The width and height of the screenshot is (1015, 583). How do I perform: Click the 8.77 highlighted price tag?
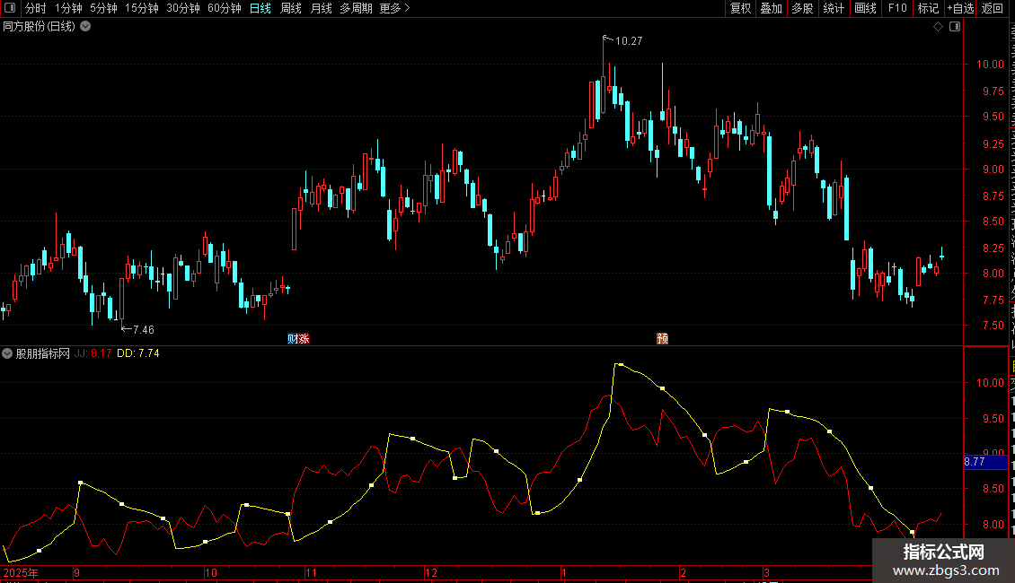pos(985,462)
